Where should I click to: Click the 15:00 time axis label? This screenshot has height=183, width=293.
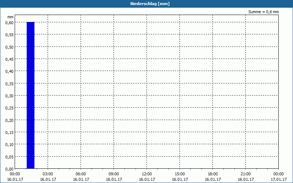(180, 174)
